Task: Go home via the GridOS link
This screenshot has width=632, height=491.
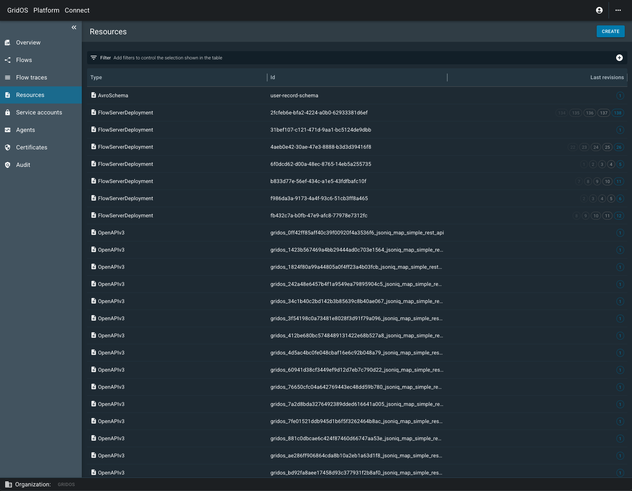Action: point(17,10)
